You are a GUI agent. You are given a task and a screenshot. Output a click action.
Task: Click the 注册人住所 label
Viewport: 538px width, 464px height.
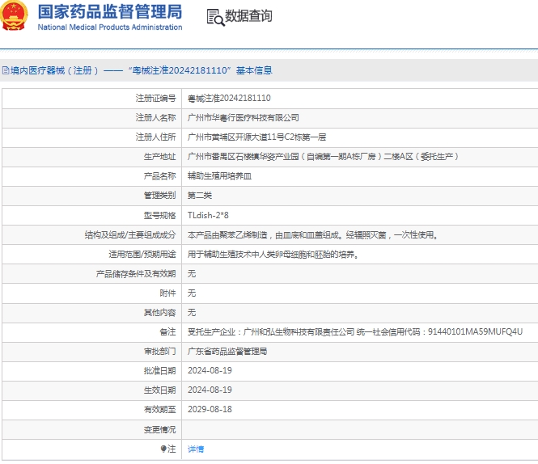coord(155,137)
